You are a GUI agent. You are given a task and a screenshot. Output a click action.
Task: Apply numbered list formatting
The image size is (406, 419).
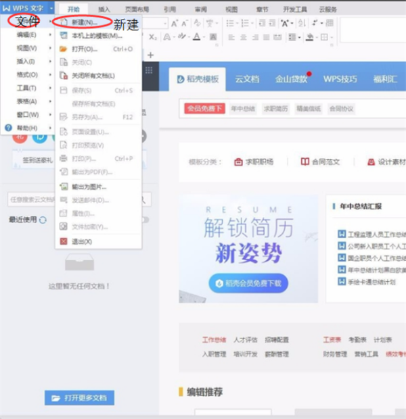coord(245,23)
